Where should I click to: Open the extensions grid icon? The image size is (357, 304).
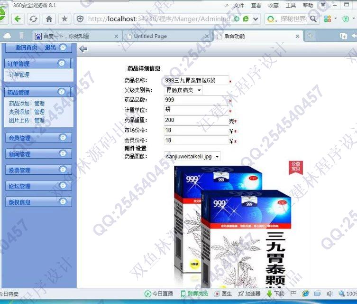(328, 19)
